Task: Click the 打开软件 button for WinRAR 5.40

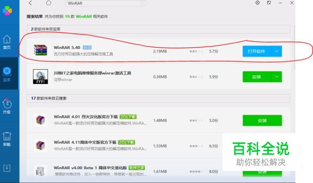Action: (257, 51)
